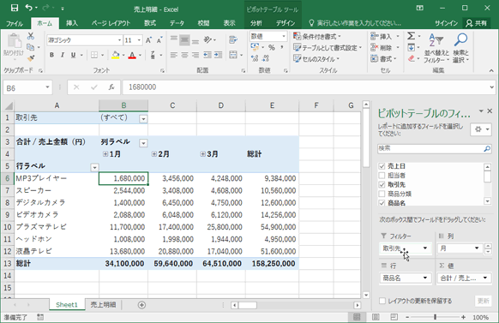Click the Clear eraser icon

(x=411, y=58)
